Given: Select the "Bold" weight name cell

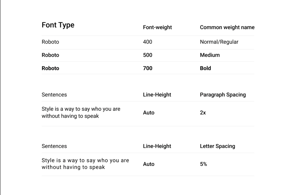Looking at the screenshot, I should [205, 68].
